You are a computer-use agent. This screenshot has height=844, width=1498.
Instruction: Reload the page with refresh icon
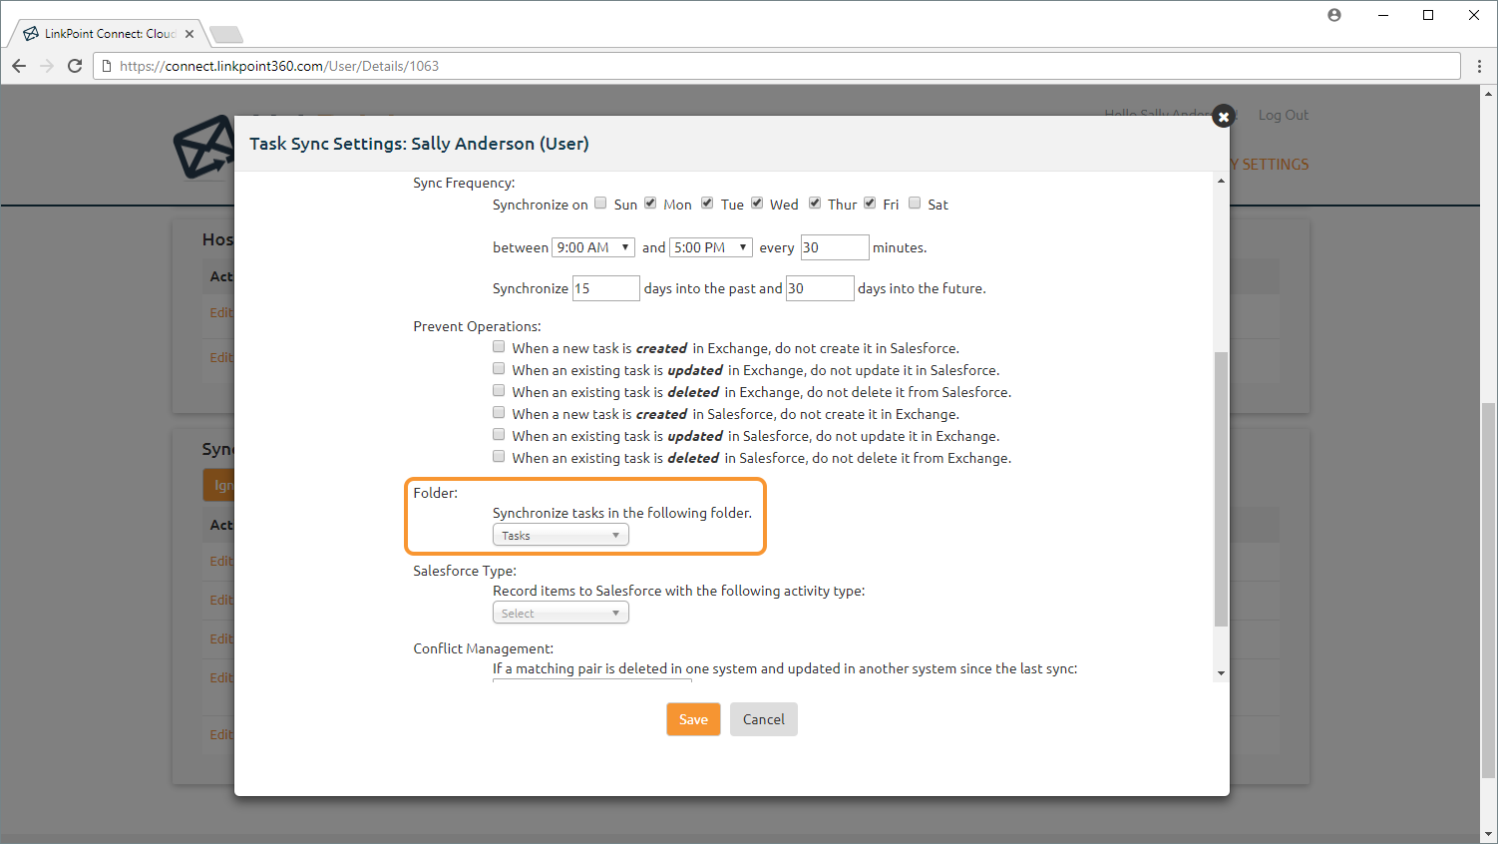click(75, 66)
